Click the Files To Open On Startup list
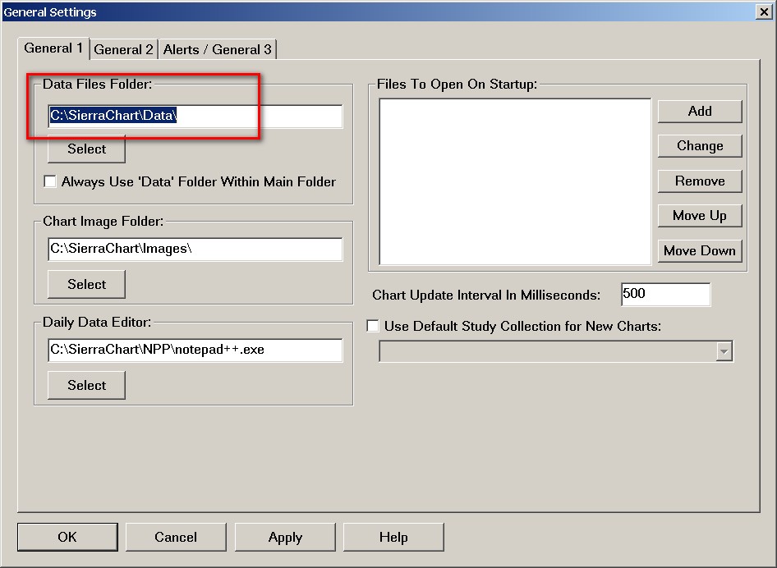Screen dimensions: 777x568 point(515,181)
